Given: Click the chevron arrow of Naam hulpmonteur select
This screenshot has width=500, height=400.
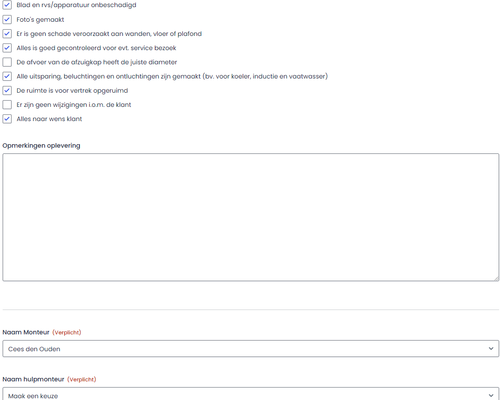Looking at the screenshot, I should [491, 395].
